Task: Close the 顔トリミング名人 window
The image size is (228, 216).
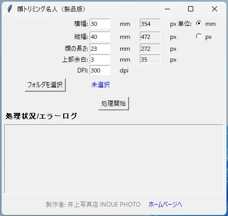Action: pyautogui.click(x=215, y=9)
